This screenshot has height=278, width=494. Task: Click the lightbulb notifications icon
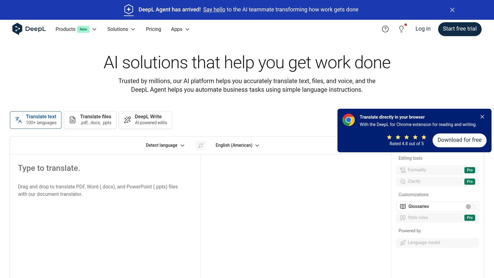click(401, 29)
